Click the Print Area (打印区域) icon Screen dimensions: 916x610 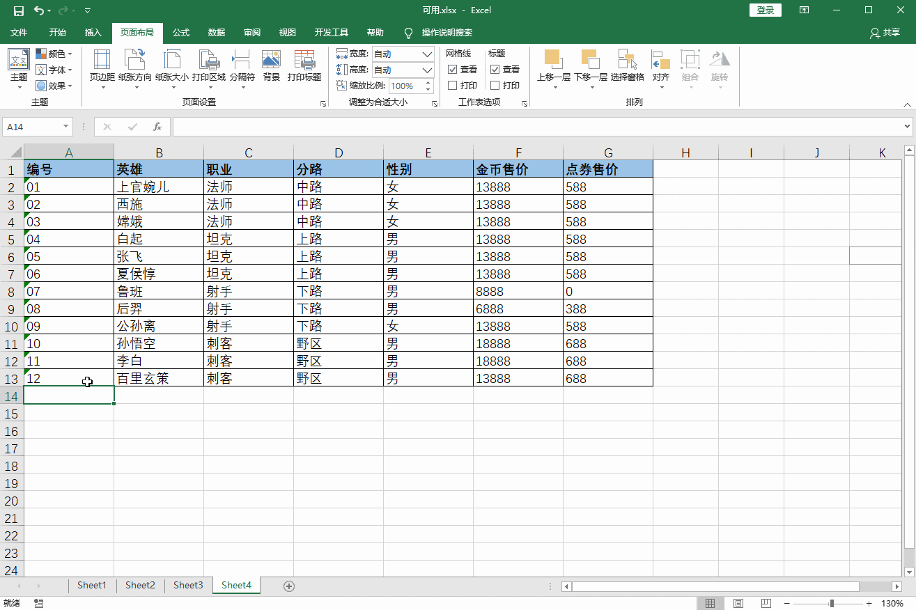pos(209,65)
